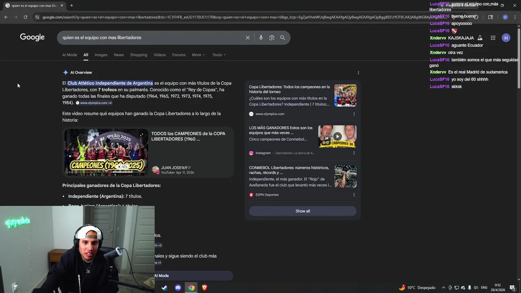
Task: Open Chrome's three-dot menu
Action: 514,17
